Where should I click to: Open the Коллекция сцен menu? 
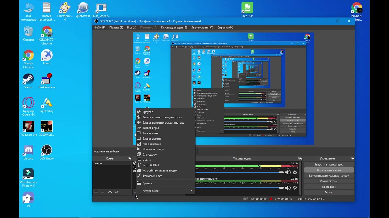tap(174, 28)
